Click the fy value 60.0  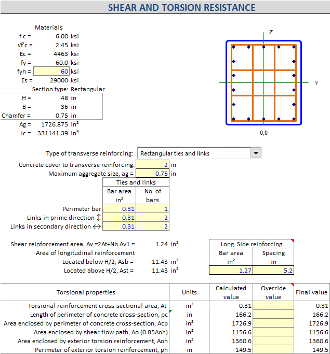(x=62, y=63)
